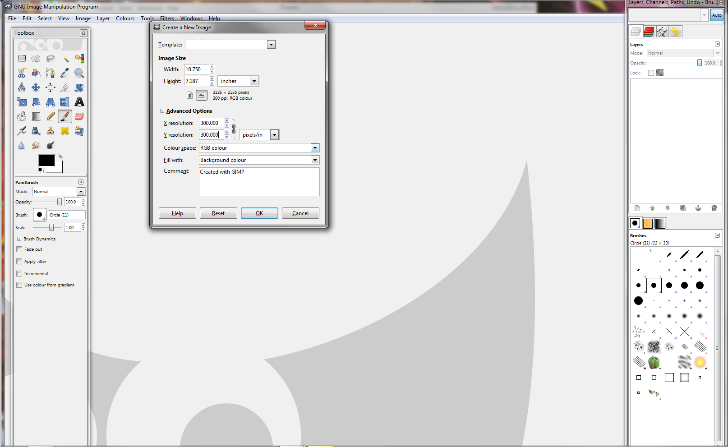Select the Colour Picker tool
Screen dimensions: 728x447
coord(65,73)
